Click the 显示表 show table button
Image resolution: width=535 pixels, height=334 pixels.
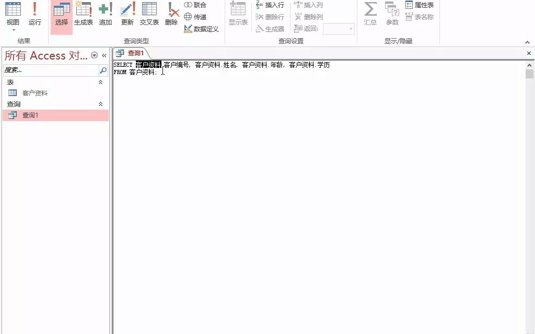(238, 14)
